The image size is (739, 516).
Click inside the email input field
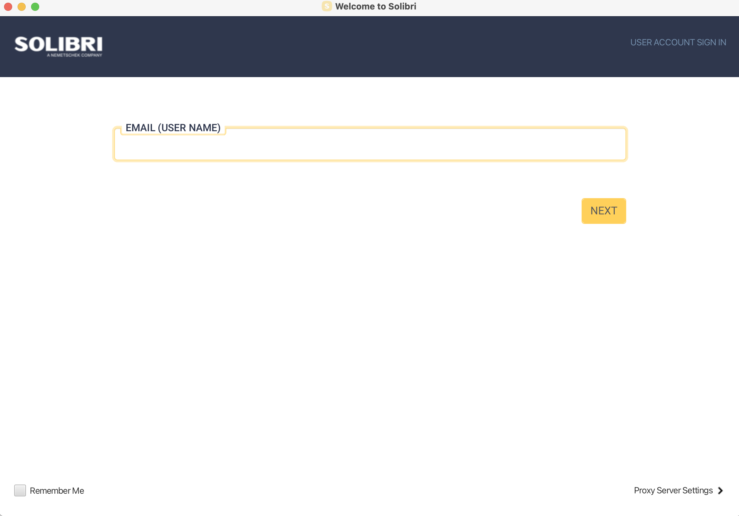click(370, 145)
